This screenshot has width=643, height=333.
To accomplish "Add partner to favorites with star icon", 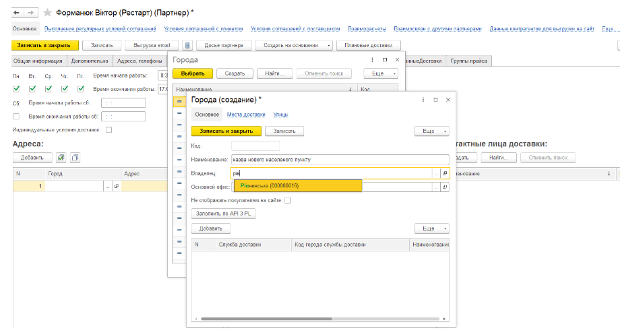I will (x=47, y=13).
